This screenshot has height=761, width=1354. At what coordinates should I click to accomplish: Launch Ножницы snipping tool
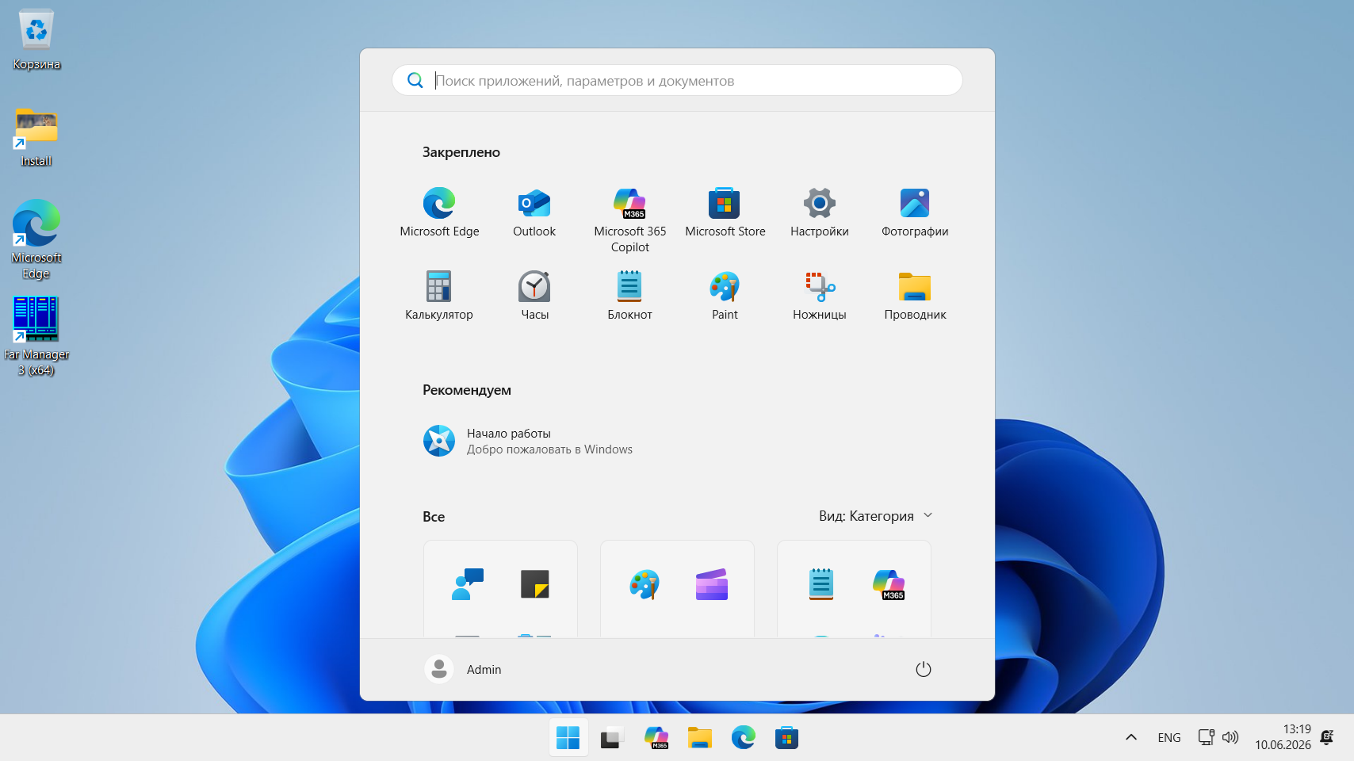coord(820,296)
